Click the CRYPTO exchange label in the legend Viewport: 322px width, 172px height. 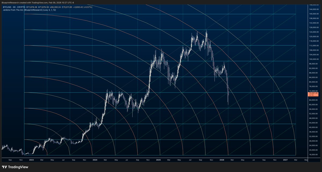22,7
